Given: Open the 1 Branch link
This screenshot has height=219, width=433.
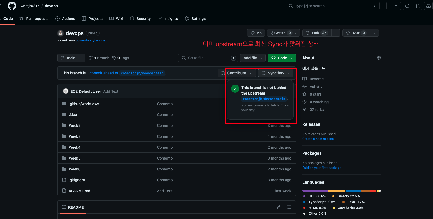Looking at the screenshot, I should pyautogui.click(x=99, y=58).
